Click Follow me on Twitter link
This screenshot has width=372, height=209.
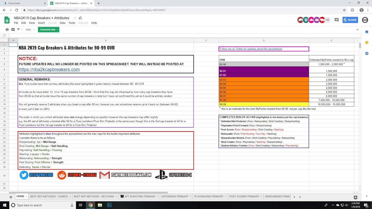click(251, 49)
